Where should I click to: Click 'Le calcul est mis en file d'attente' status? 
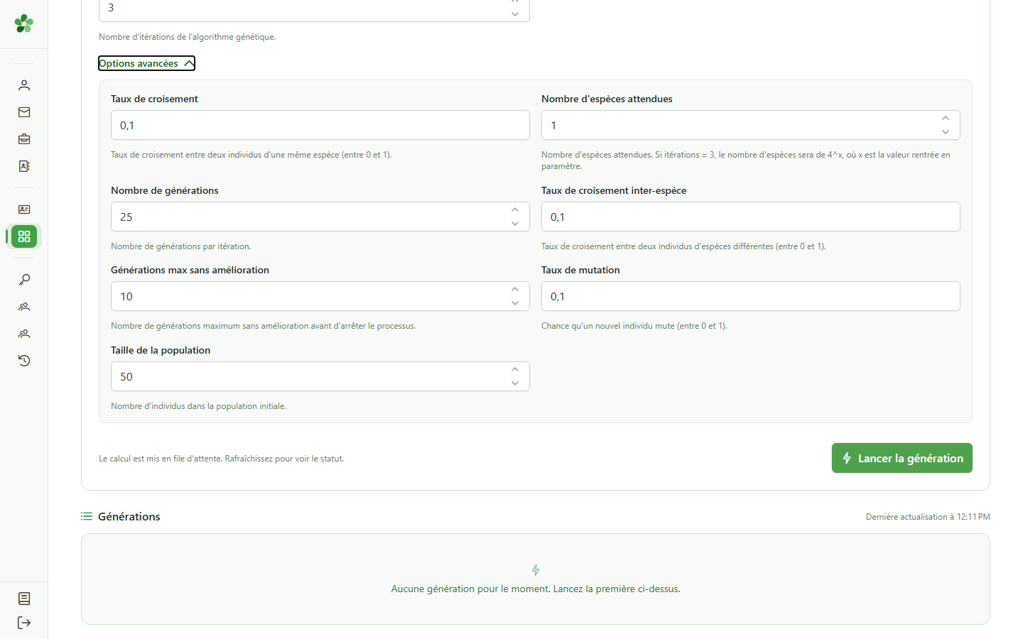point(221,459)
